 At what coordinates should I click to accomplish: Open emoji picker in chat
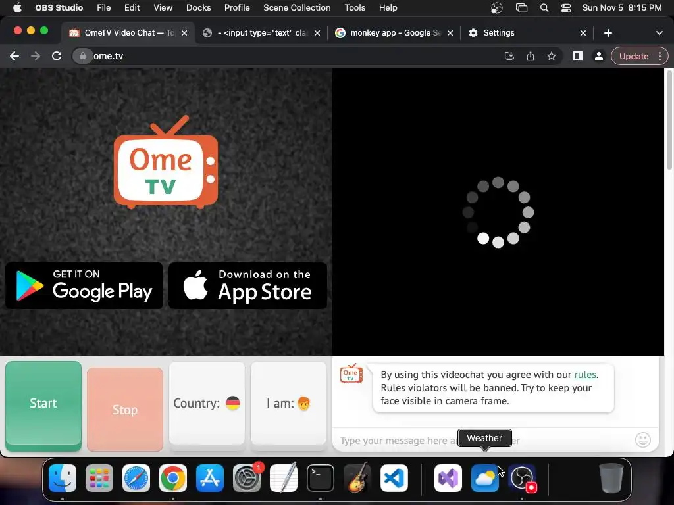click(x=642, y=440)
